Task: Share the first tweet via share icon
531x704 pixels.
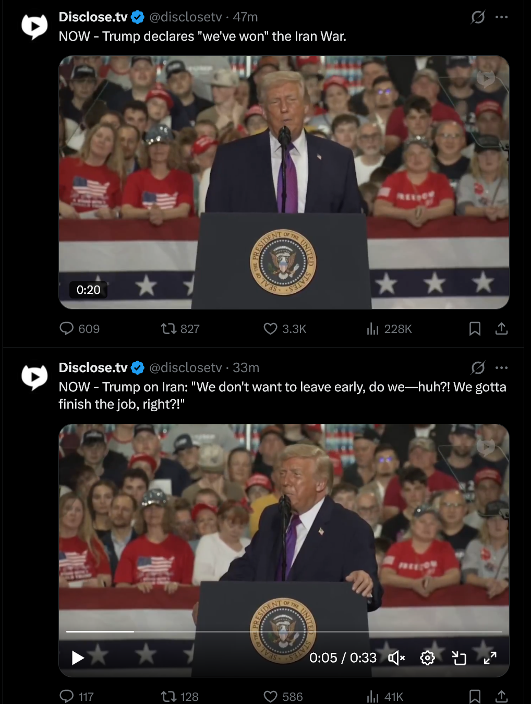Action: click(x=501, y=329)
